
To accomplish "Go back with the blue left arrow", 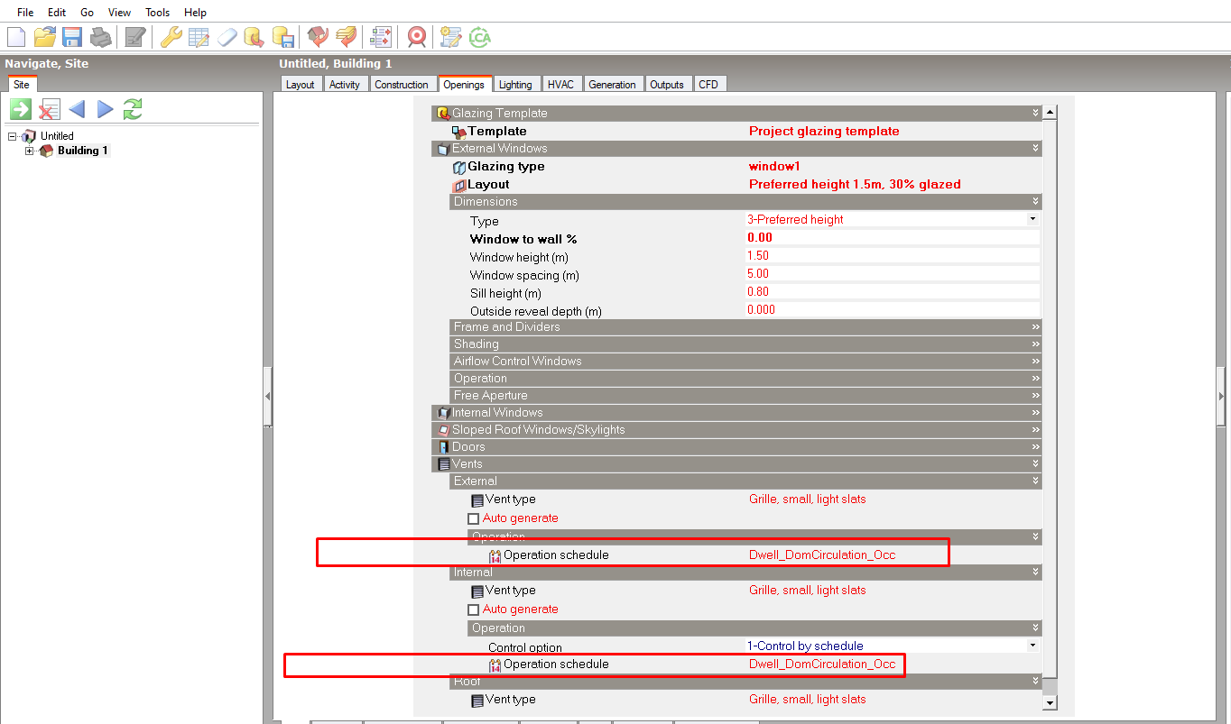I will [77, 109].
